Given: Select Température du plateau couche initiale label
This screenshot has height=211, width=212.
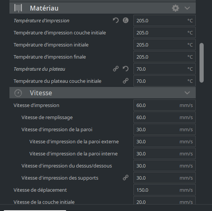Looking at the screenshot, I should (57, 81).
